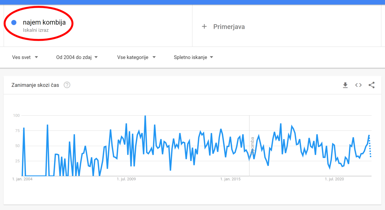Select the 1. jul. 2020 axis label

(334, 179)
